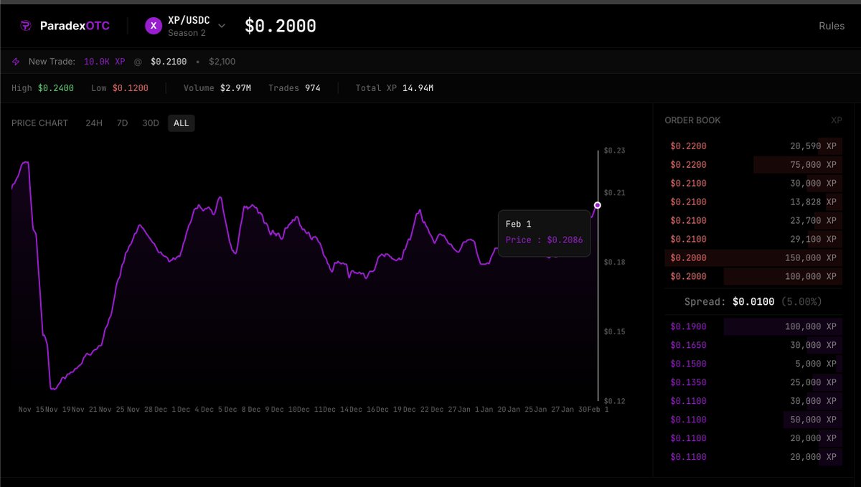The height and width of the screenshot is (487, 861).
Task: Open the XP/USDC market dropdown chevron
Action: click(x=222, y=26)
